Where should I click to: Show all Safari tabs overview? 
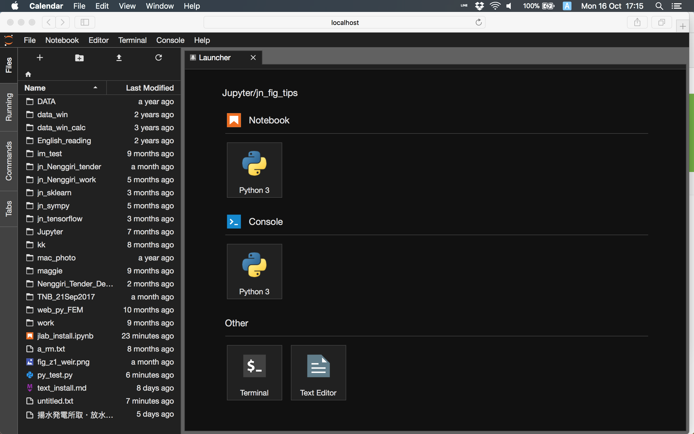point(661,22)
